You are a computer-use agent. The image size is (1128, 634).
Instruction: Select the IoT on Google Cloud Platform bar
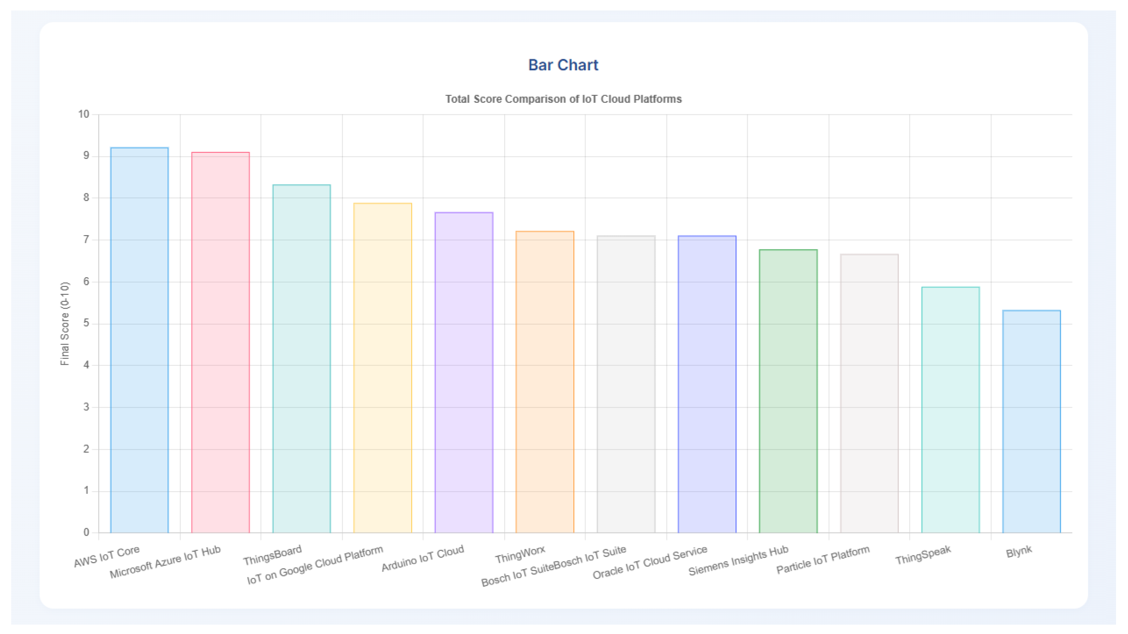point(383,368)
